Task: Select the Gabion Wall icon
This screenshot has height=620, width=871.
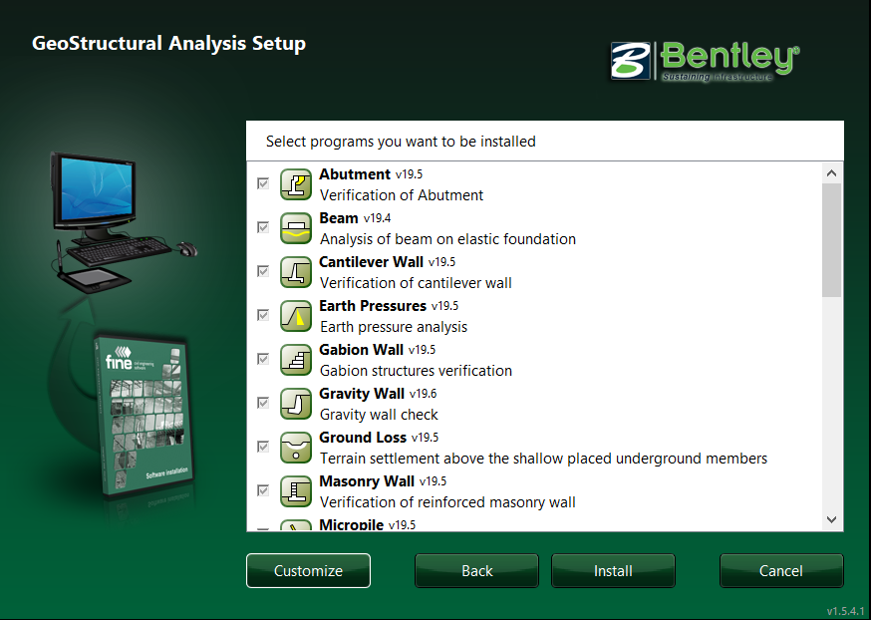Action: pyautogui.click(x=296, y=360)
